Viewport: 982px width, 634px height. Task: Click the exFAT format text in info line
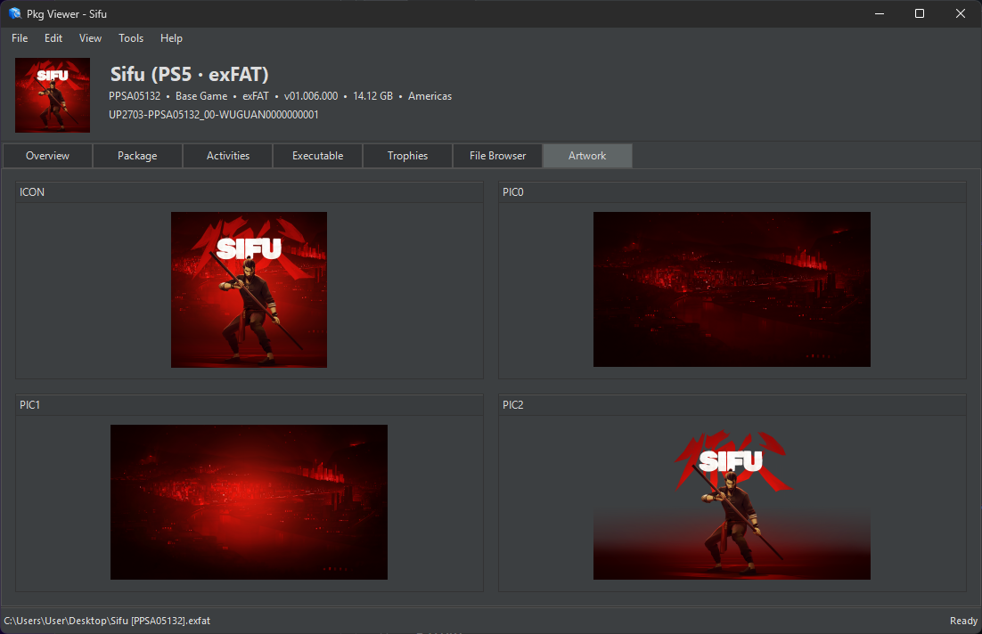[x=256, y=96]
